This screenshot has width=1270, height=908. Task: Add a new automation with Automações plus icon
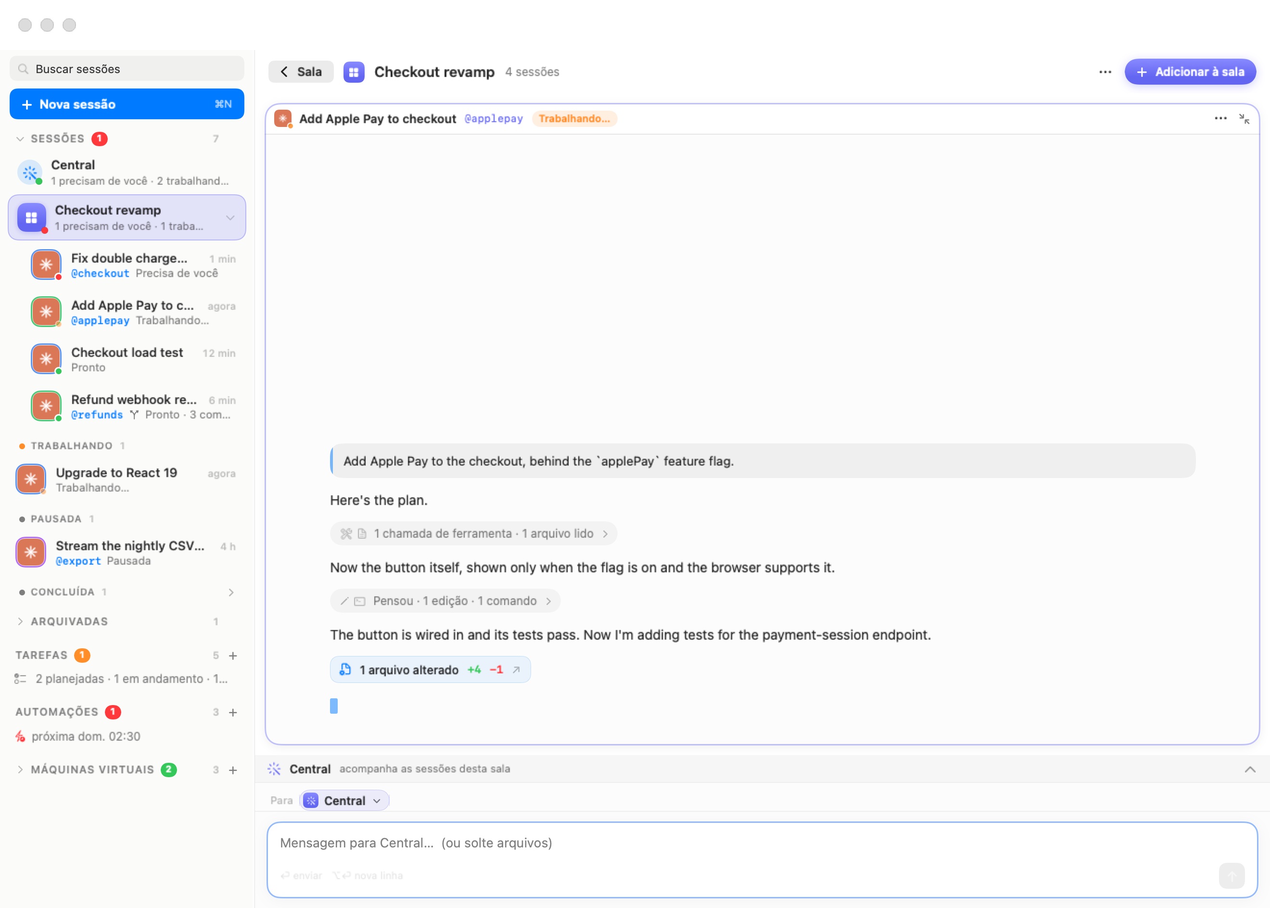(233, 712)
